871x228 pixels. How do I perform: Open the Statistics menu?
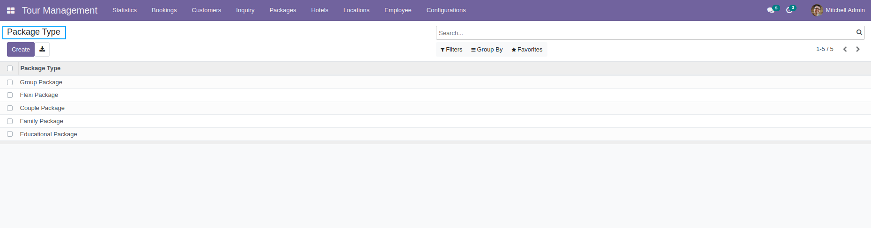point(125,10)
